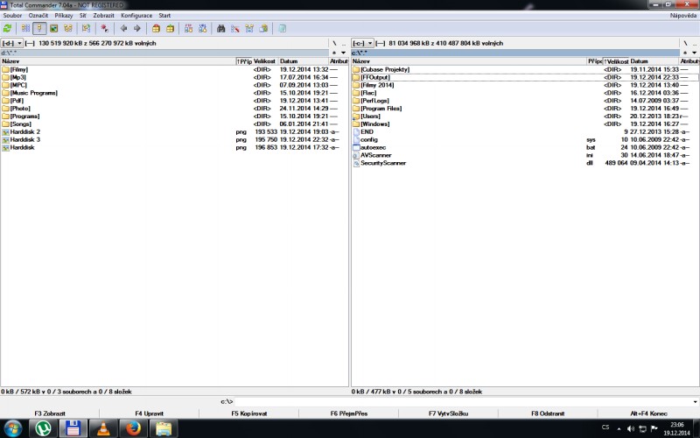Click the F7 VytvSložku button

tap(448, 413)
